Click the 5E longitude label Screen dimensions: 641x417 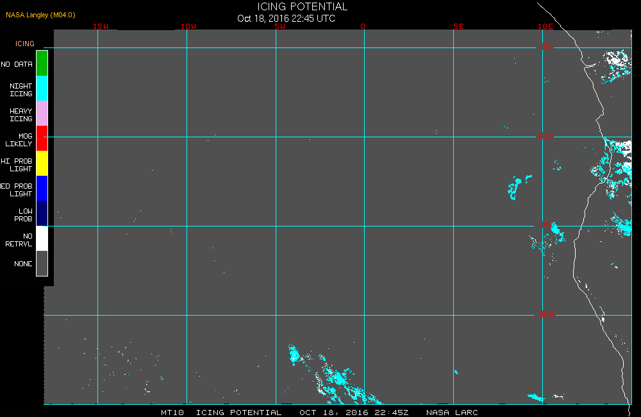[458, 26]
